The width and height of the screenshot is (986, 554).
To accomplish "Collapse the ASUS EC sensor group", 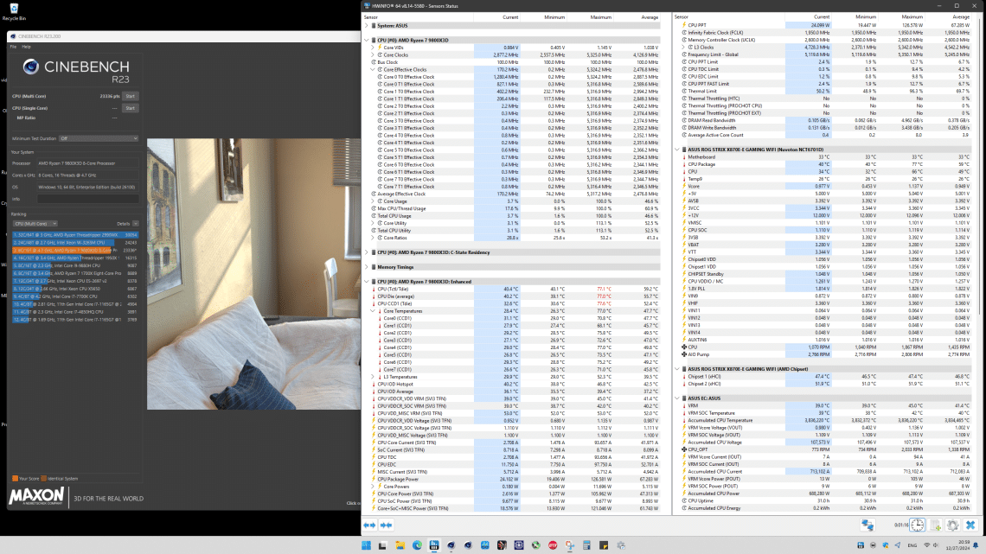I will click(677, 398).
